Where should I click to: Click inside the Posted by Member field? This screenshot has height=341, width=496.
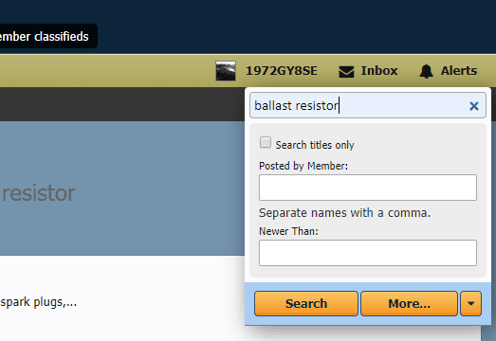(368, 188)
